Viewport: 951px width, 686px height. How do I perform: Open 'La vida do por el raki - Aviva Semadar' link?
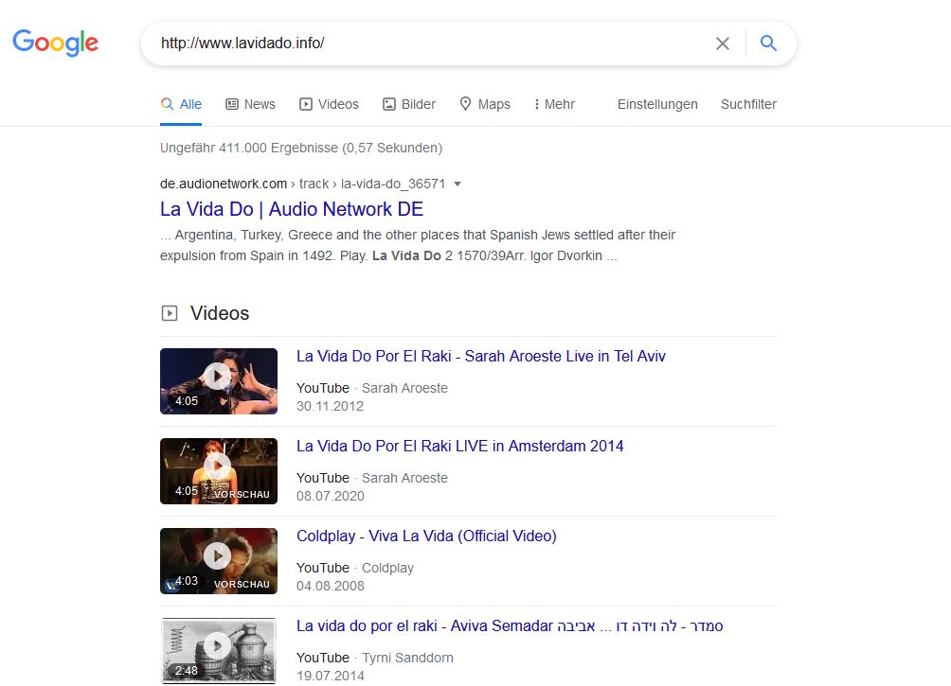pyautogui.click(x=510, y=626)
